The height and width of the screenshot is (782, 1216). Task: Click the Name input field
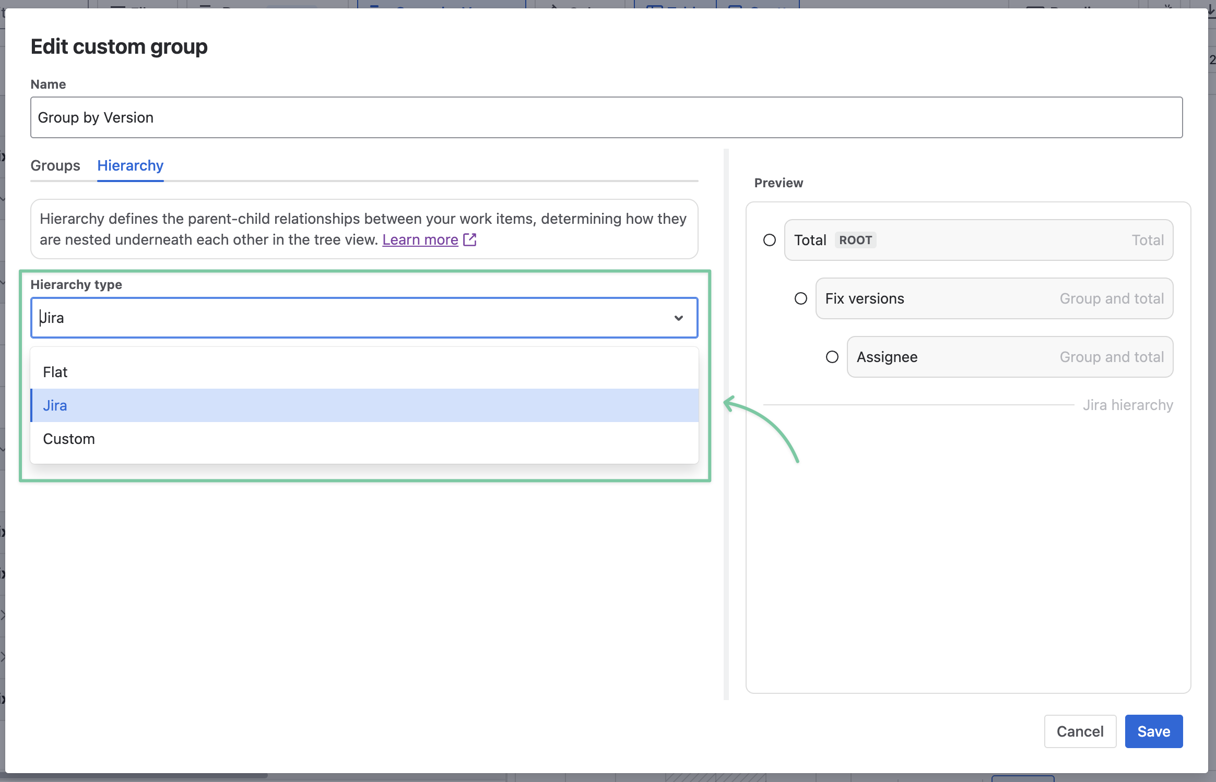coord(606,117)
